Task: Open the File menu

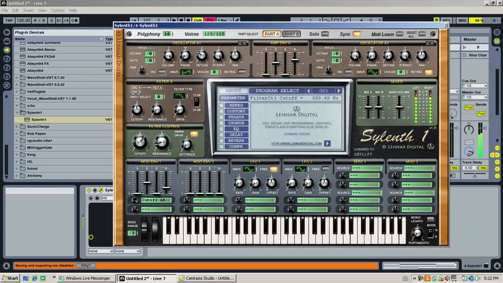Action: coord(5,10)
